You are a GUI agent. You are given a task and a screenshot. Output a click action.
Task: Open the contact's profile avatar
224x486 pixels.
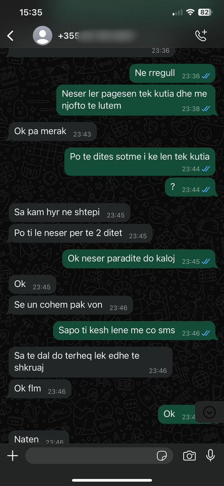coord(43,36)
